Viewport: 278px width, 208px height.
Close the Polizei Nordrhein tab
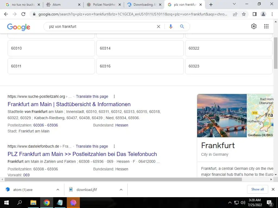click(120, 5)
